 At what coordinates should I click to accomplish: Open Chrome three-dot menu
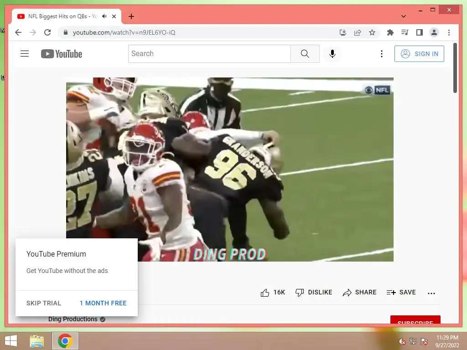(449, 32)
